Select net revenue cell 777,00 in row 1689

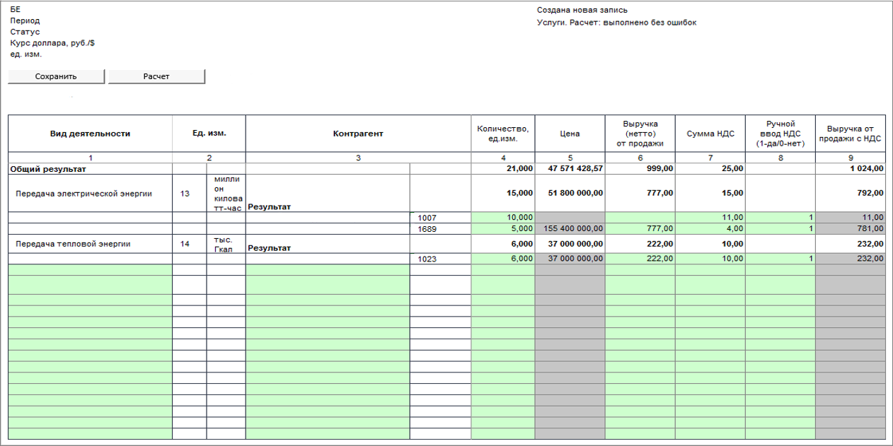tap(640, 229)
